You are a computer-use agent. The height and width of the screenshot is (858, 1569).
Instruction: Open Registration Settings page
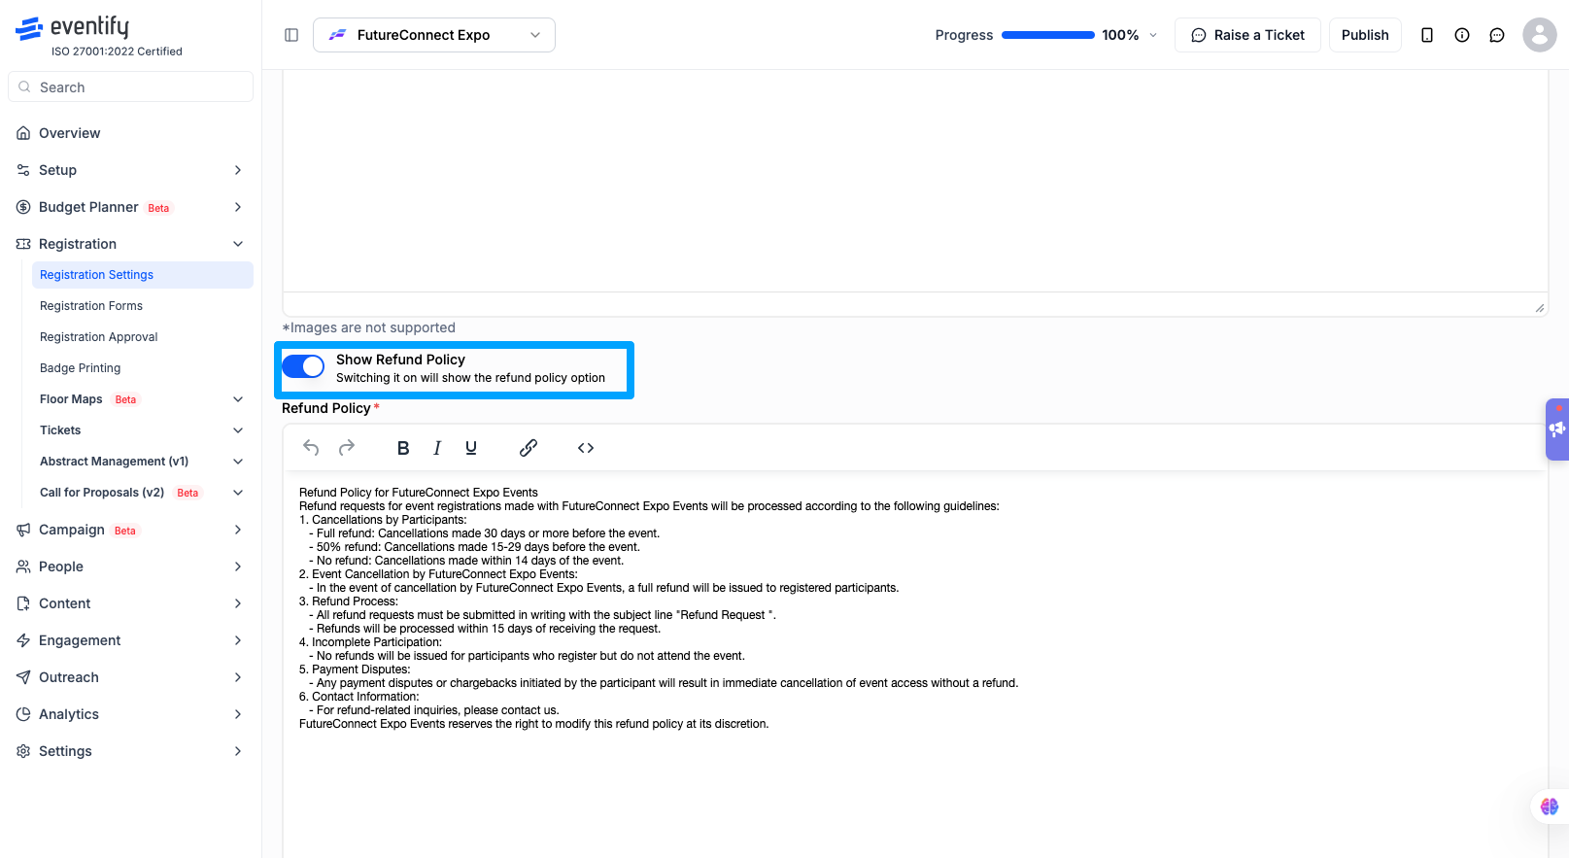(x=143, y=275)
